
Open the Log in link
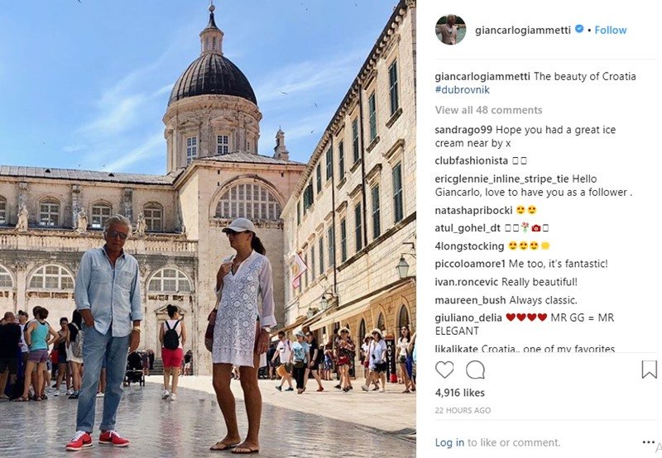pos(449,442)
